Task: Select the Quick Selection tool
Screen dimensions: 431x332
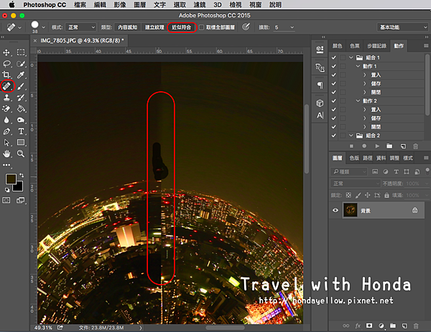Action: [x=21, y=64]
